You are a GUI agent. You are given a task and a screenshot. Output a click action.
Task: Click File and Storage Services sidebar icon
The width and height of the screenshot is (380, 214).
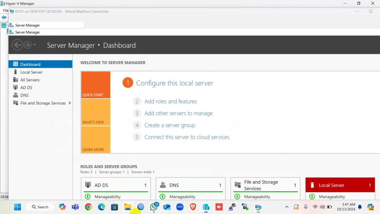click(15, 103)
